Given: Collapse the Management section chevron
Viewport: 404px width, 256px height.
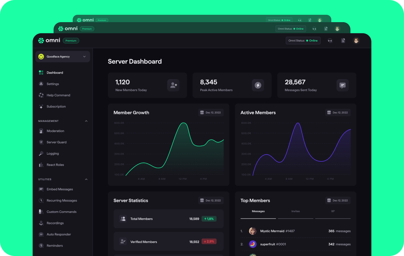Looking at the screenshot, I should coord(86,121).
